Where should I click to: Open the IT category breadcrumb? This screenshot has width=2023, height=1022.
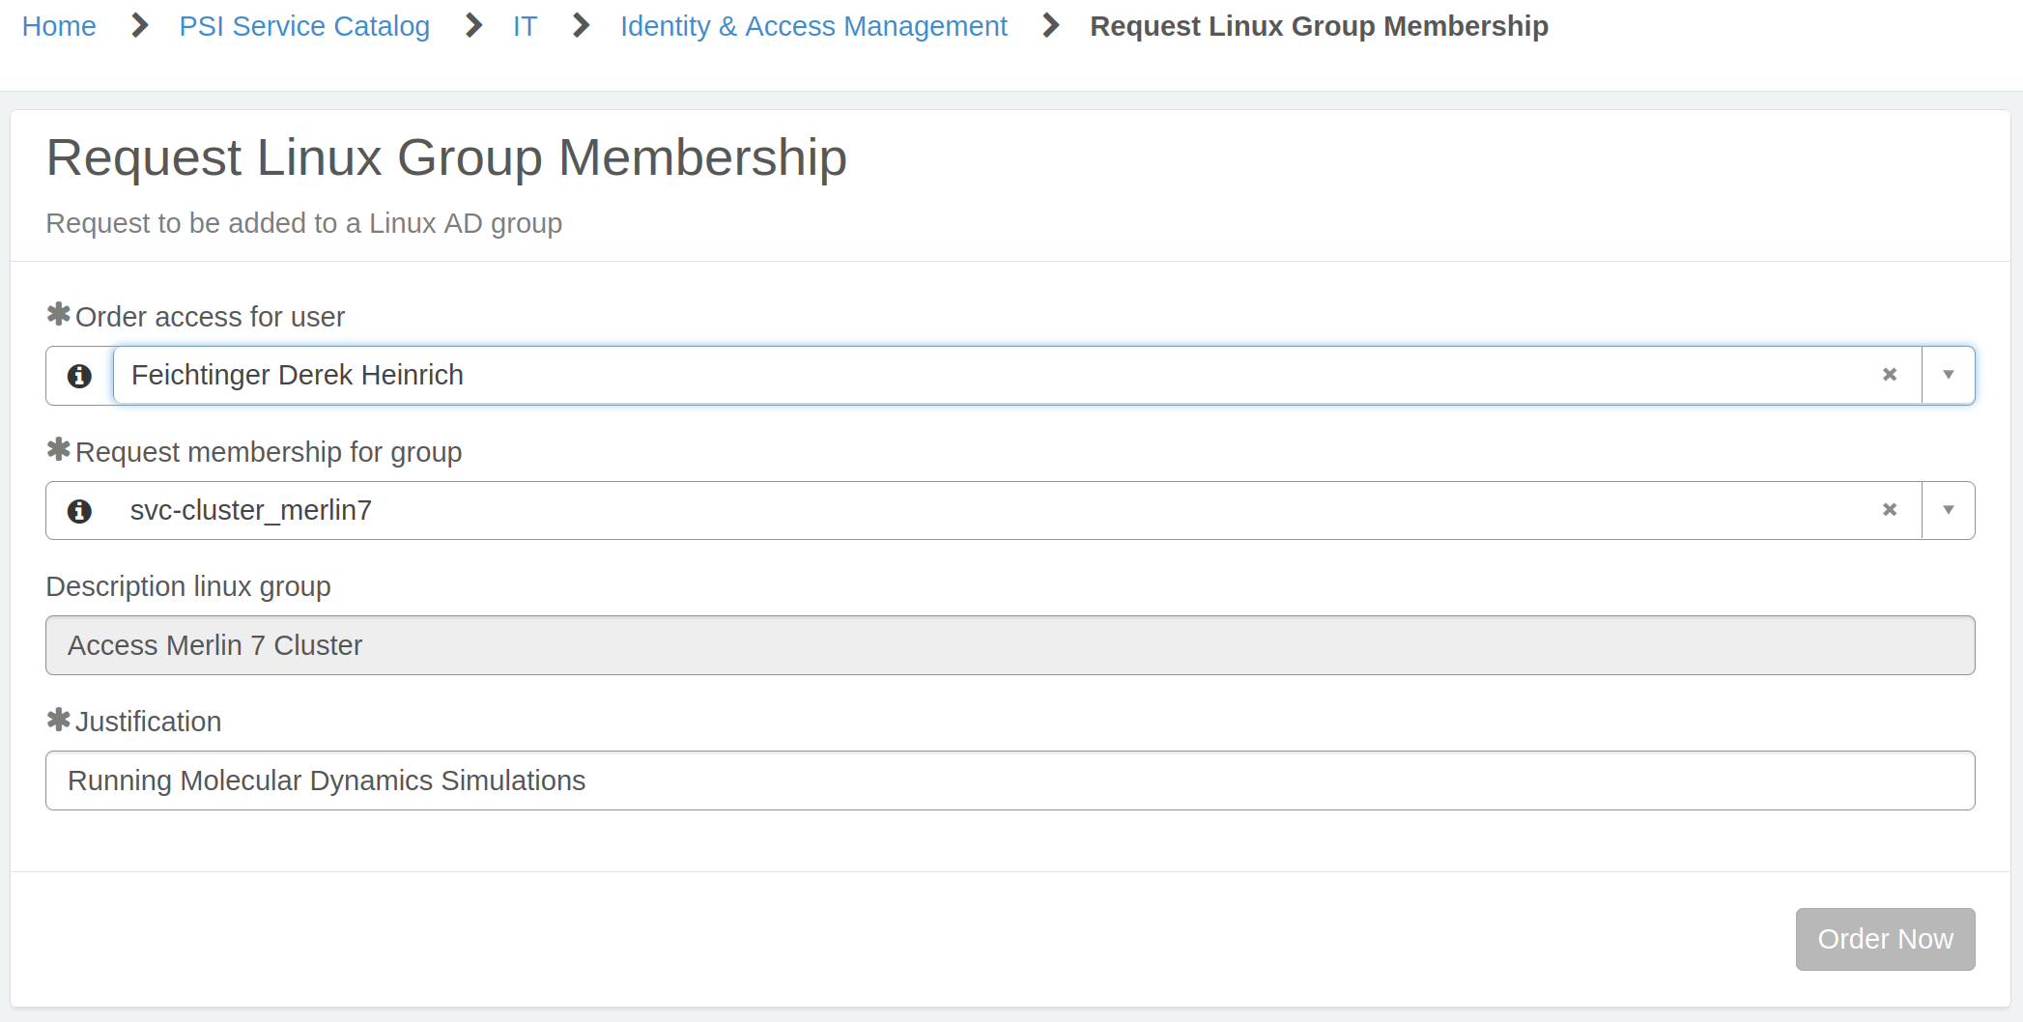(526, 26)
